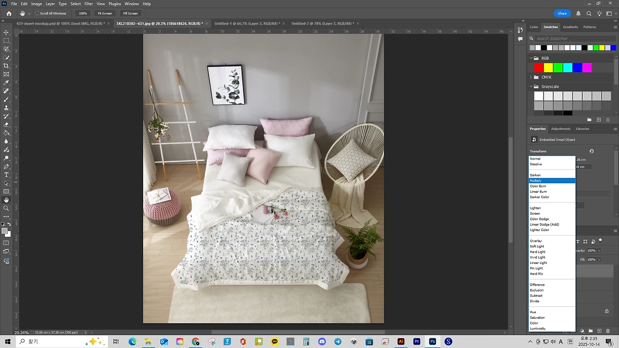Select the Crop tool

(x=6, y=66)
